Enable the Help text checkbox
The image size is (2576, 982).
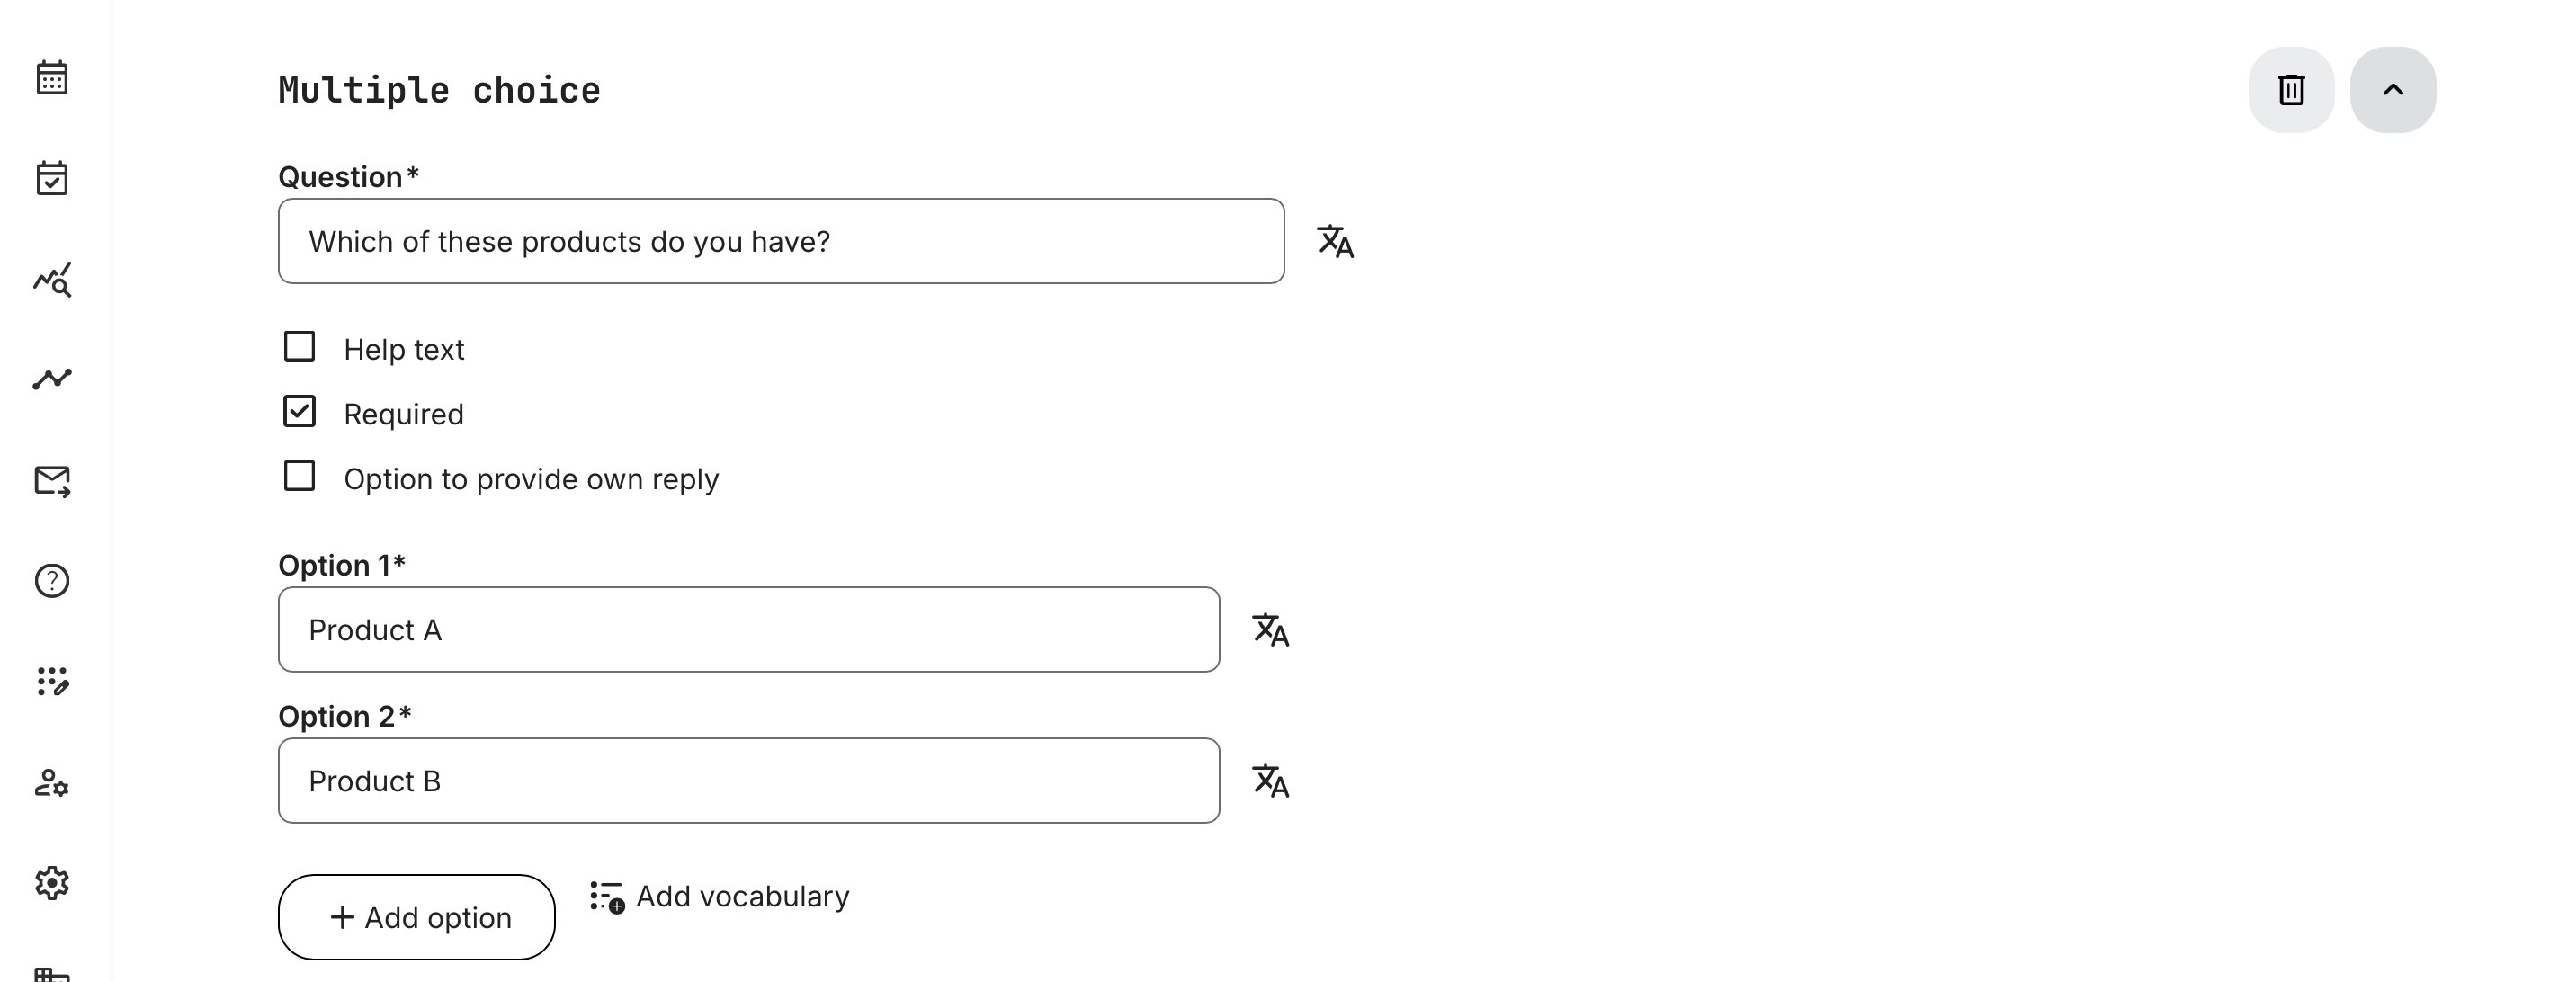(299, 347)
